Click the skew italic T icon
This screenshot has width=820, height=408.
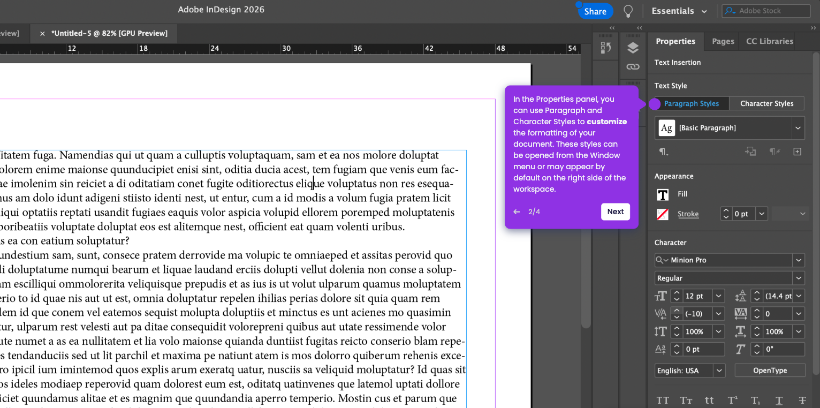(x=741, y=349)
